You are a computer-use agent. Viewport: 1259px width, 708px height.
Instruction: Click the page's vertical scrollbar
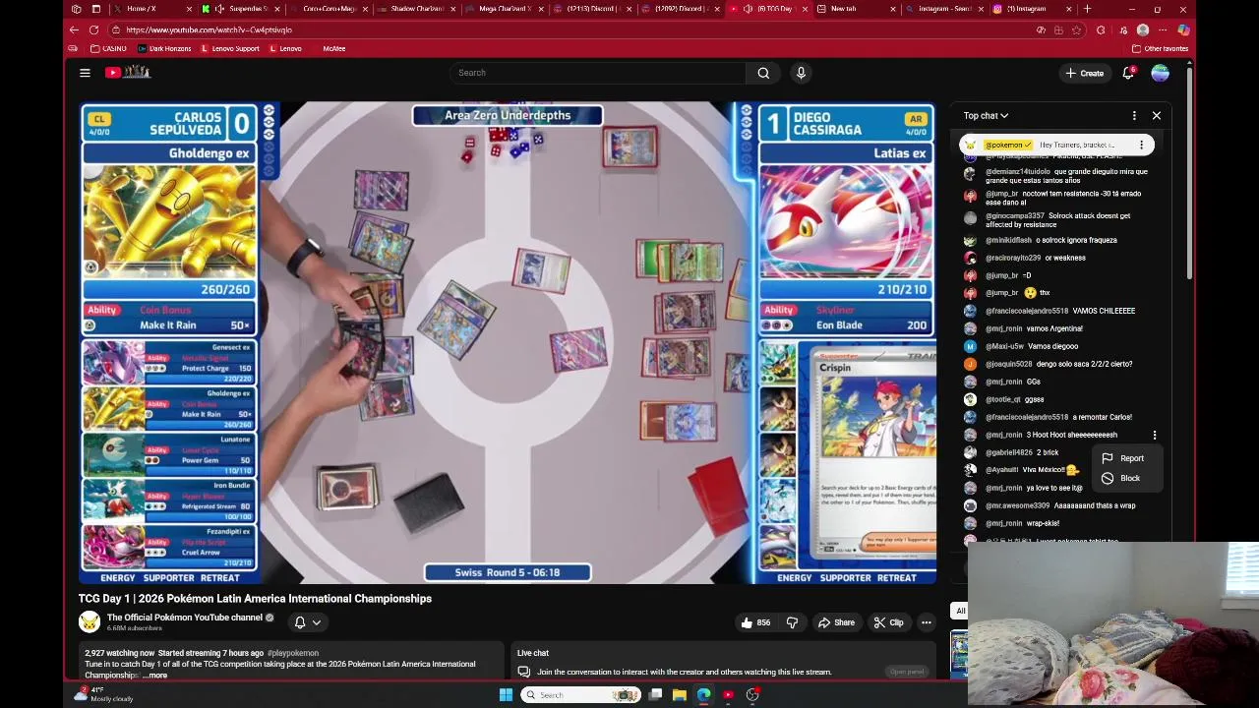pyautogui.click(x=1189, y=172)
